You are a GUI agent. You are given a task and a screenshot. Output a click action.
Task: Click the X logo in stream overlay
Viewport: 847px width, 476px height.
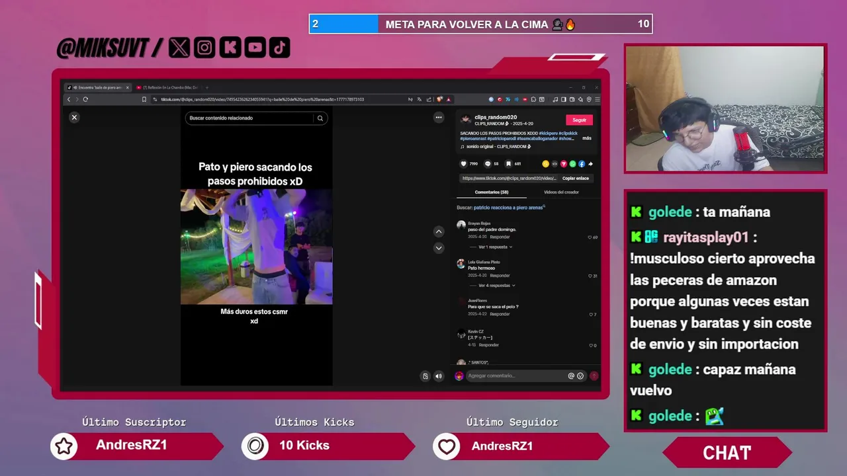179,47
